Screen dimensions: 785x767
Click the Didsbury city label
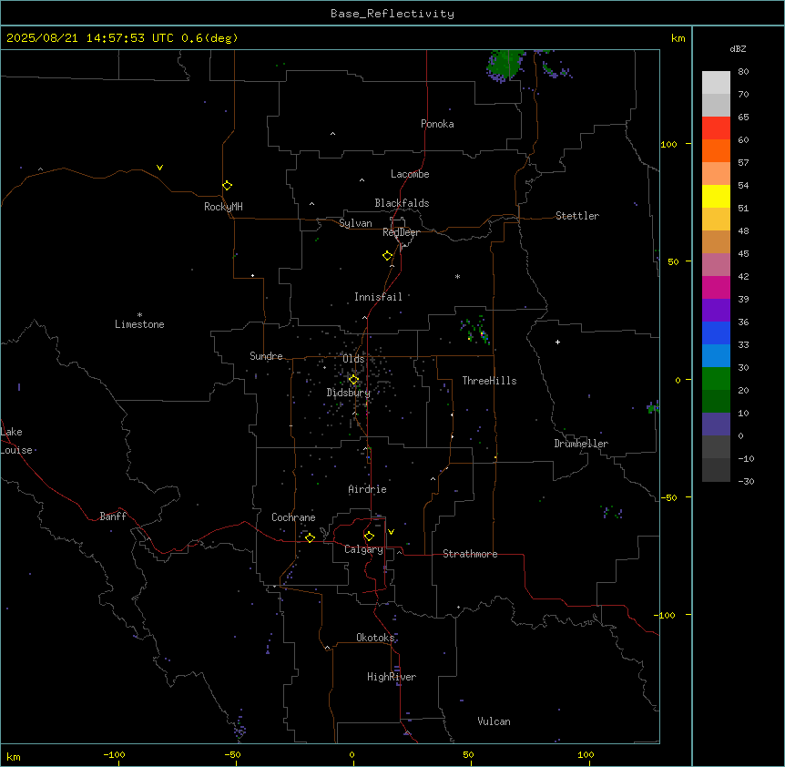[349, 393]
